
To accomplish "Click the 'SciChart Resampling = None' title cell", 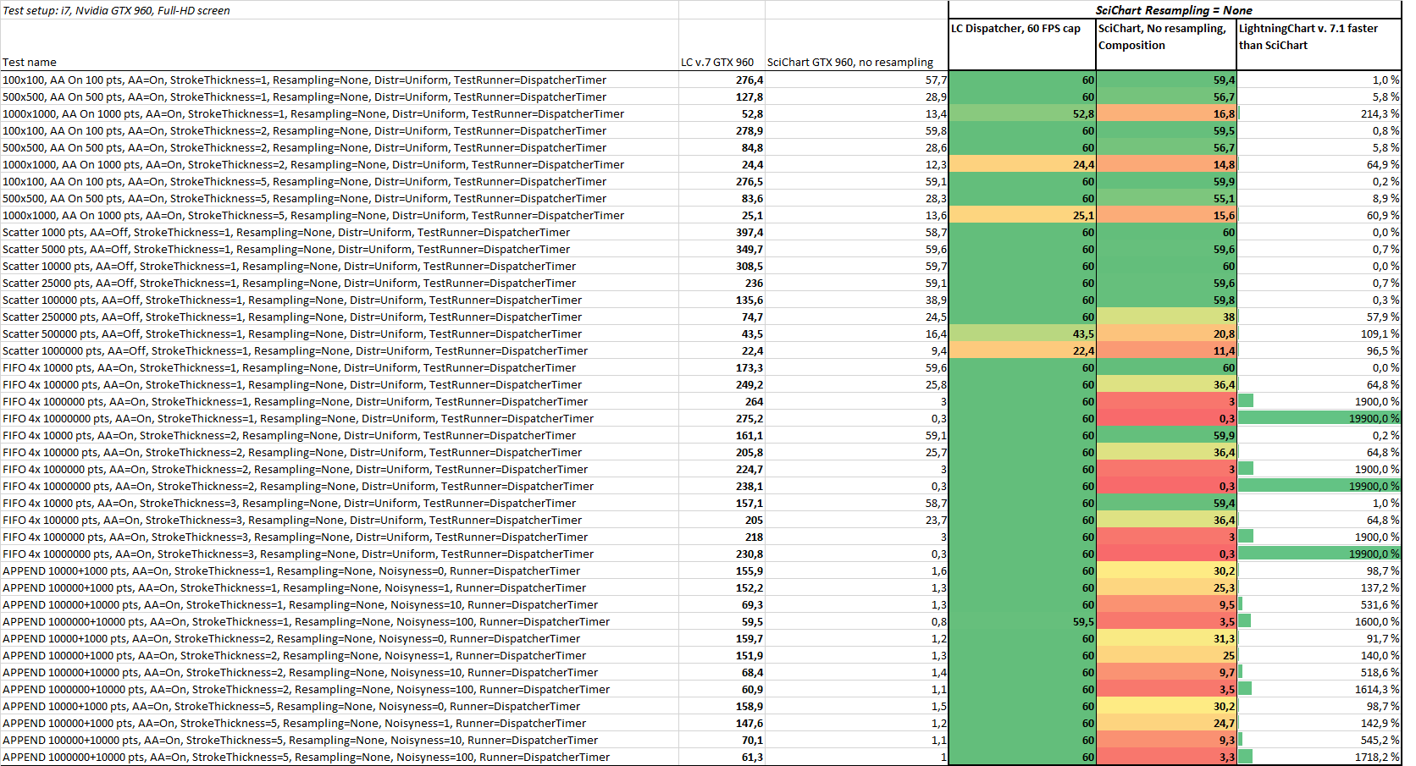I will click(1175, 10).
